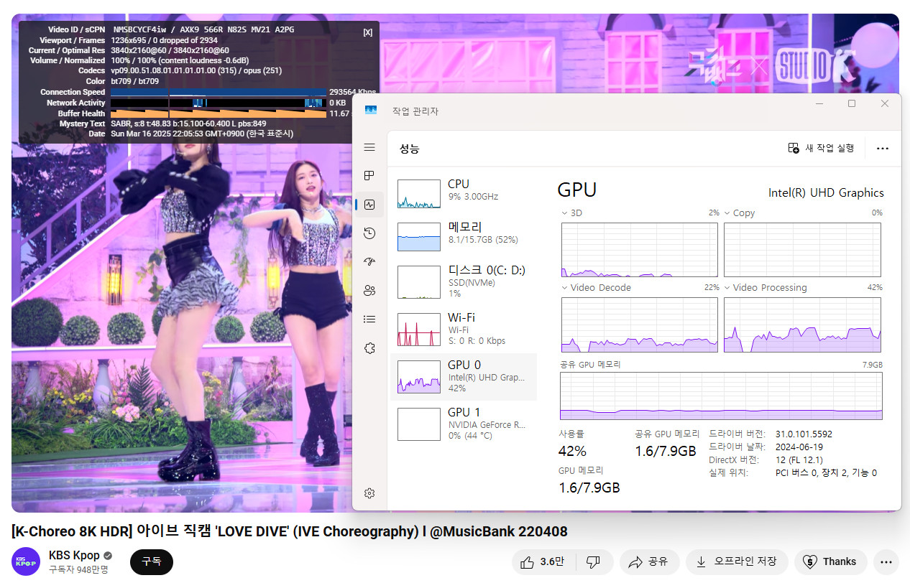Click the verified badge next to KBS Kpop
The image size is (910, 583).
(108, 556)
